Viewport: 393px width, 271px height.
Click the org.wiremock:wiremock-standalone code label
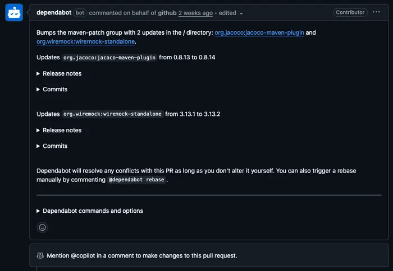[x=112, y=114]
